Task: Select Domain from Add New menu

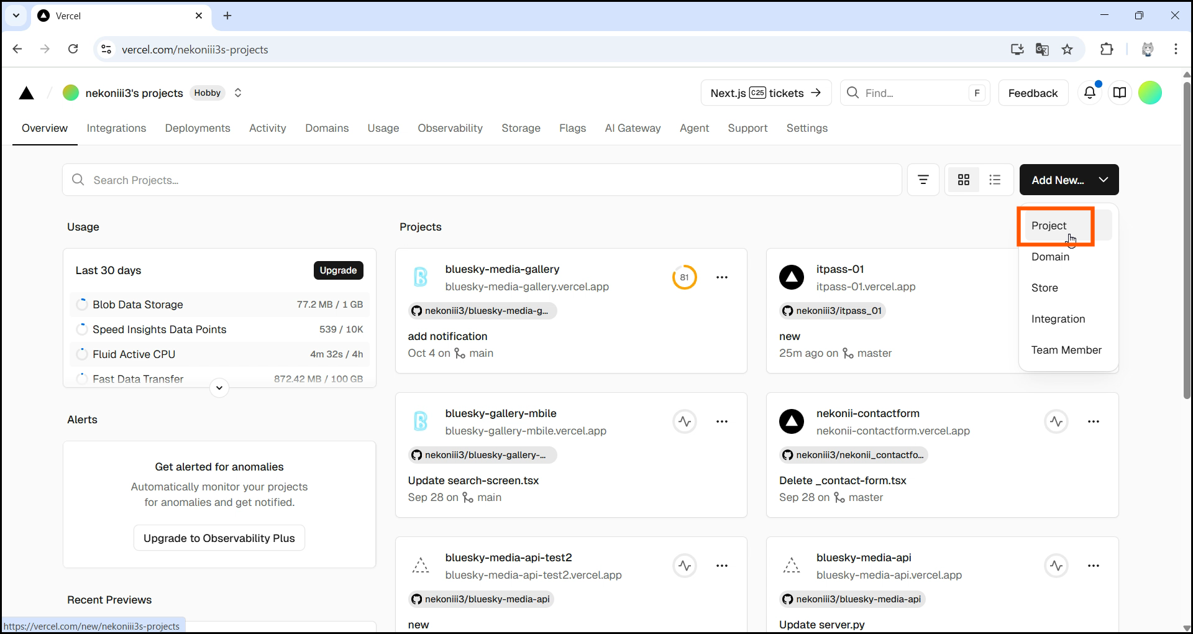Action: click(1068, 257)
